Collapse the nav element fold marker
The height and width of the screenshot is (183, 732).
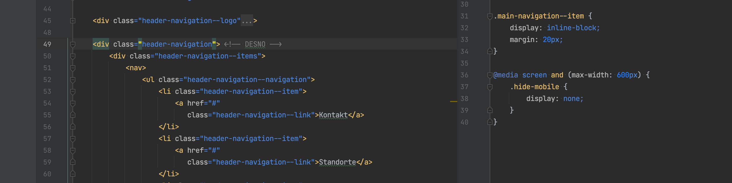(73, 68)
